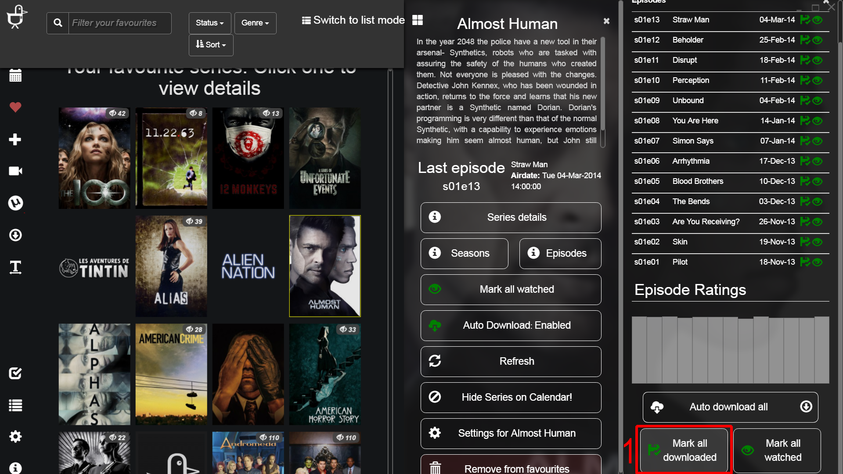The image size is (843, 474).
Task: Click the four-squares grid icon
Action: [418, 20]
